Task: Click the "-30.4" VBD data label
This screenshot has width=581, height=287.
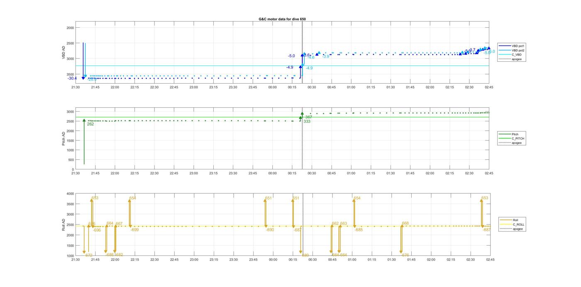Action: (x=72, y=78)
